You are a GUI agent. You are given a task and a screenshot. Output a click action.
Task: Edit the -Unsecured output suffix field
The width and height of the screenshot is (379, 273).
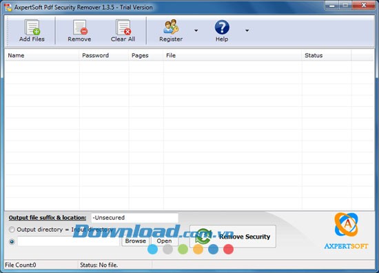[x=134, y=218]
